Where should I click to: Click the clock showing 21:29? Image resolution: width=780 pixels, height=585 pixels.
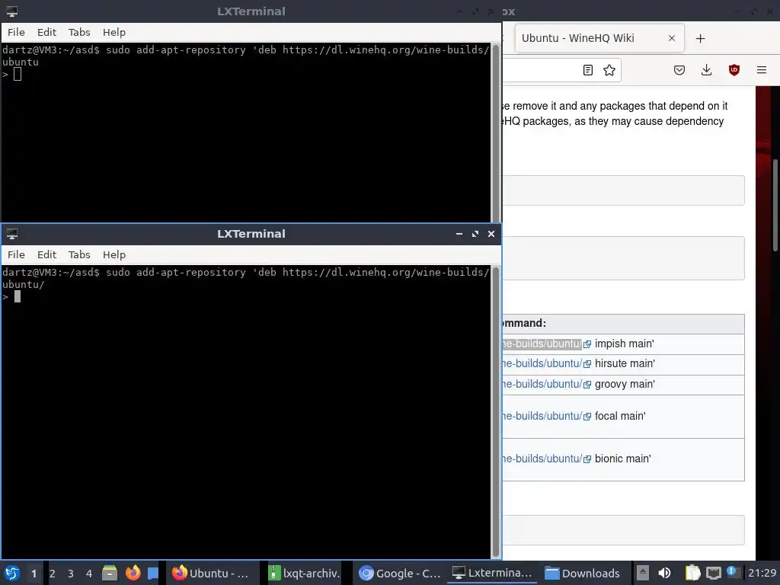tap(762, 573)
